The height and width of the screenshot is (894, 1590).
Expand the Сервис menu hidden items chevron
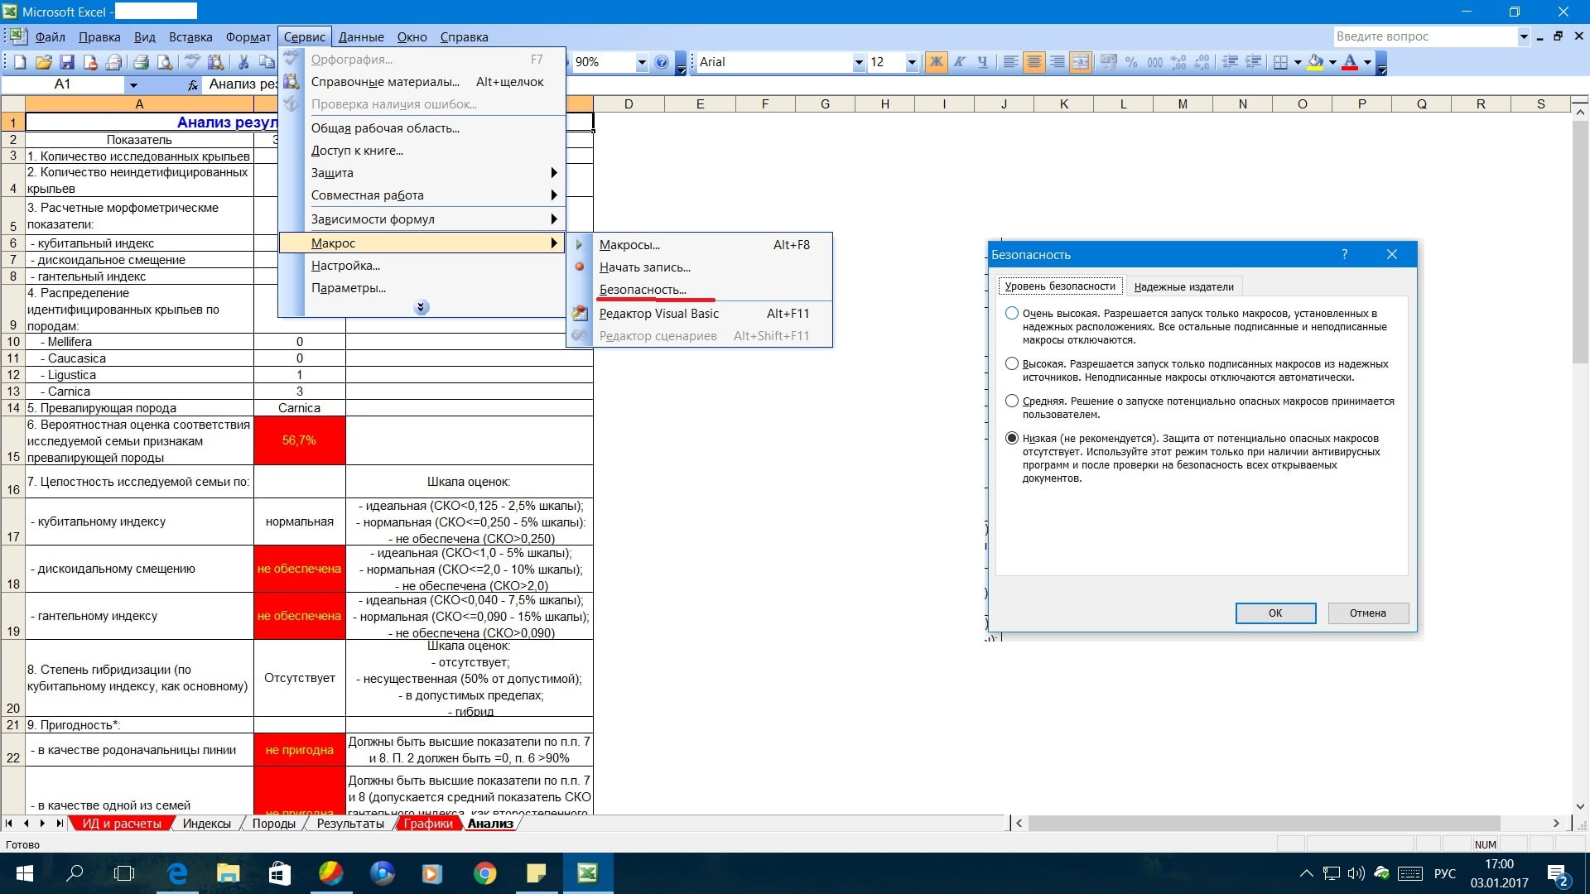pyautogui.click(x=421, y=307)
